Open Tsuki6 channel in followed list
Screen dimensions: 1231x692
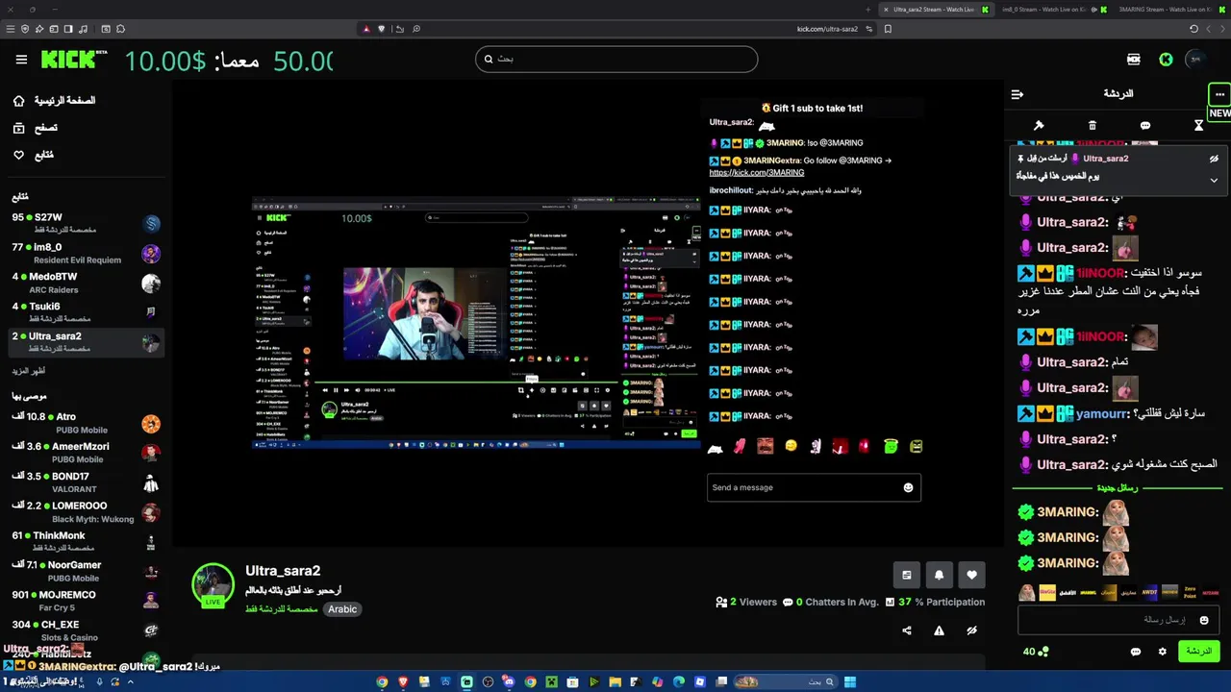click(86, 312)
